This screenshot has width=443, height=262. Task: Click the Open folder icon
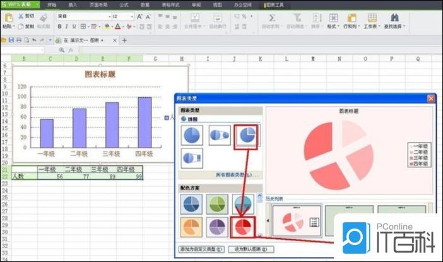tap(4, 40)
